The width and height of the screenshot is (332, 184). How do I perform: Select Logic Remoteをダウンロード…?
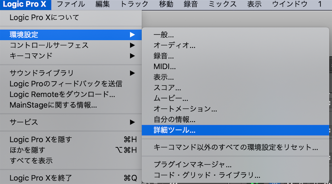point(71,94)
